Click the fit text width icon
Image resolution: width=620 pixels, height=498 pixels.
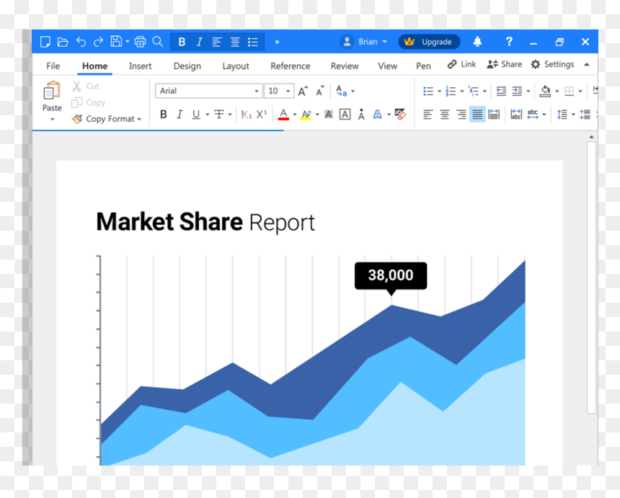coord(516,115)
